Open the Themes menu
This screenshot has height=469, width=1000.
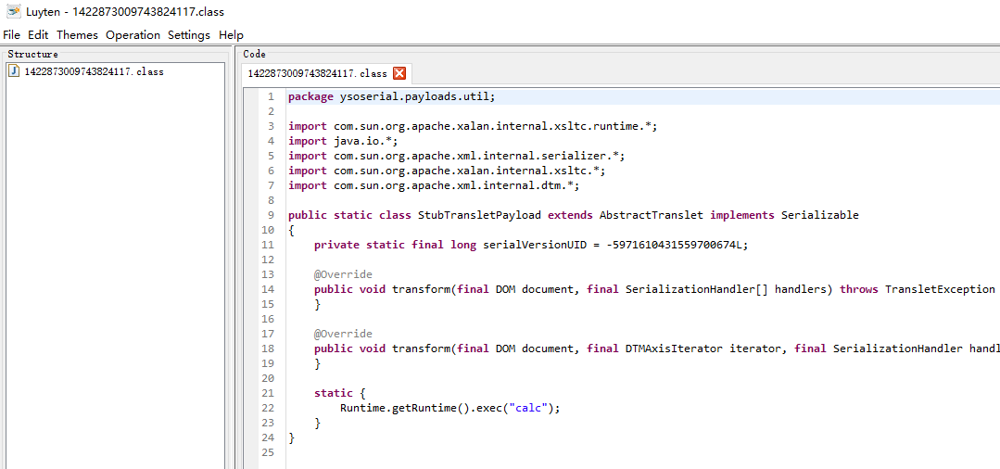(77, 34)
